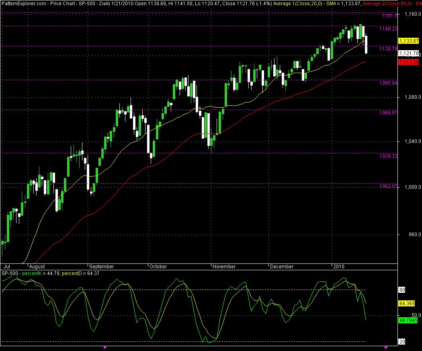The image size is (422, 351).
Task: Click the yellow 64.365 percentD value tag
Action: pyautogui.click(x=407, y=304)
